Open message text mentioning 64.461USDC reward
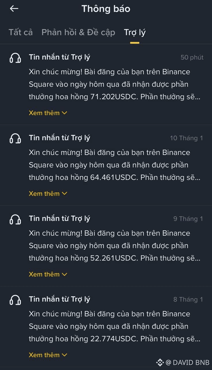Viewport: 212px width, 370px height. pyautogui.click(x=114, y=165)
